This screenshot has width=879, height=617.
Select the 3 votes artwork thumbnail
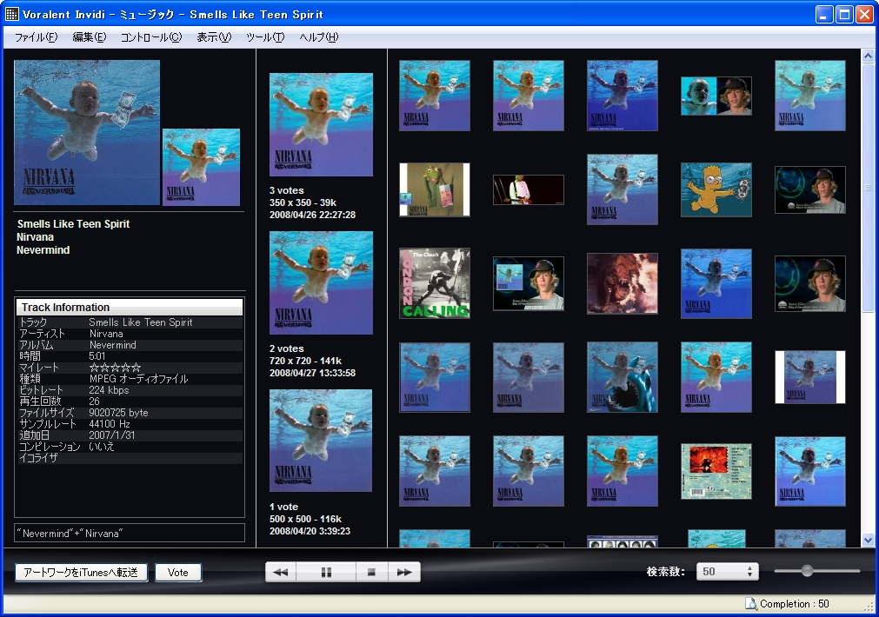coord(321,124)
